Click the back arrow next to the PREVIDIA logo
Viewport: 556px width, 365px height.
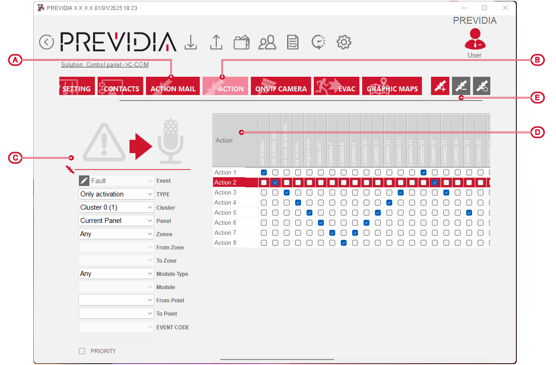pyautogui.click(x=46, y=42)
